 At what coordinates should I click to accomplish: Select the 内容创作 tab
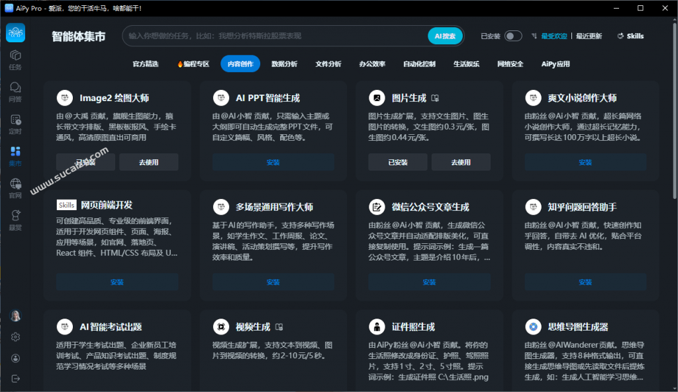[x=240, y=64]
